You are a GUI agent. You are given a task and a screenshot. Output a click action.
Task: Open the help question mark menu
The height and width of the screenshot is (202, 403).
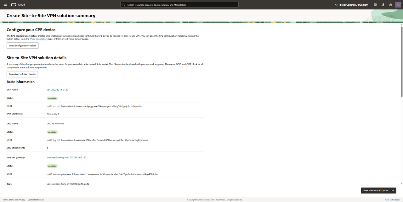tap(390, 5)
